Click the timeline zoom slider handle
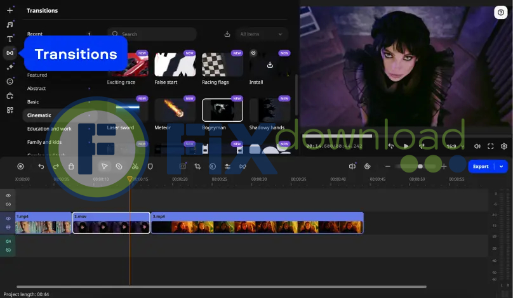The width and height of the screenshot is (513, 298). [420, 166]
